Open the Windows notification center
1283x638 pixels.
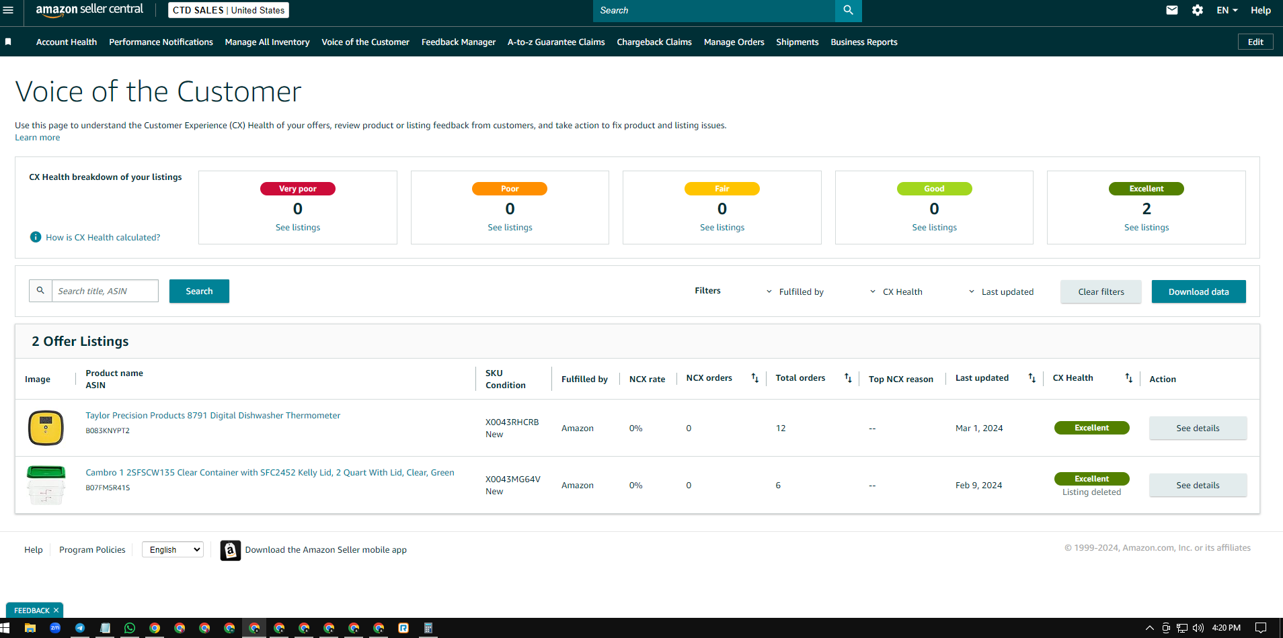tap(1261, 628)
